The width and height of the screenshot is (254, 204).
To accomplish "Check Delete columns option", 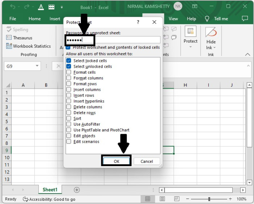I will click(69, 107).
